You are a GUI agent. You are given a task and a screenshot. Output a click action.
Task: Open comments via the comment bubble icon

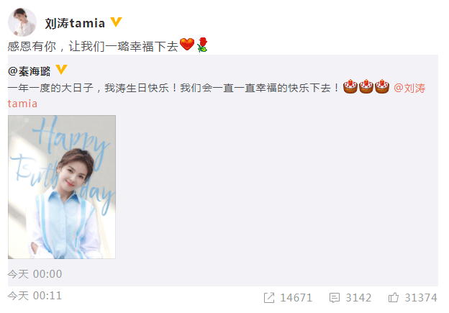tap(335, 298)
